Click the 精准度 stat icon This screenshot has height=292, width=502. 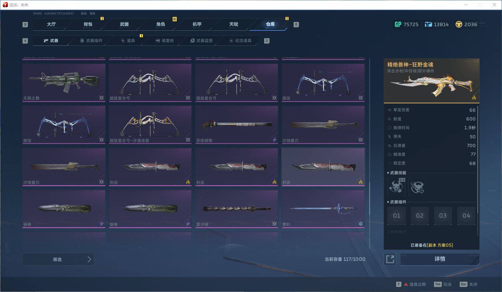pos(390,154)
